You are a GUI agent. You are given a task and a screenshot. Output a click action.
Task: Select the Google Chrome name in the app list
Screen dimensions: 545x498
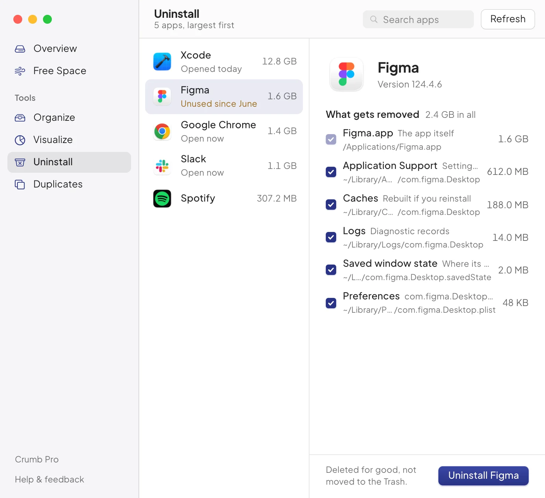tap(218, 125)
